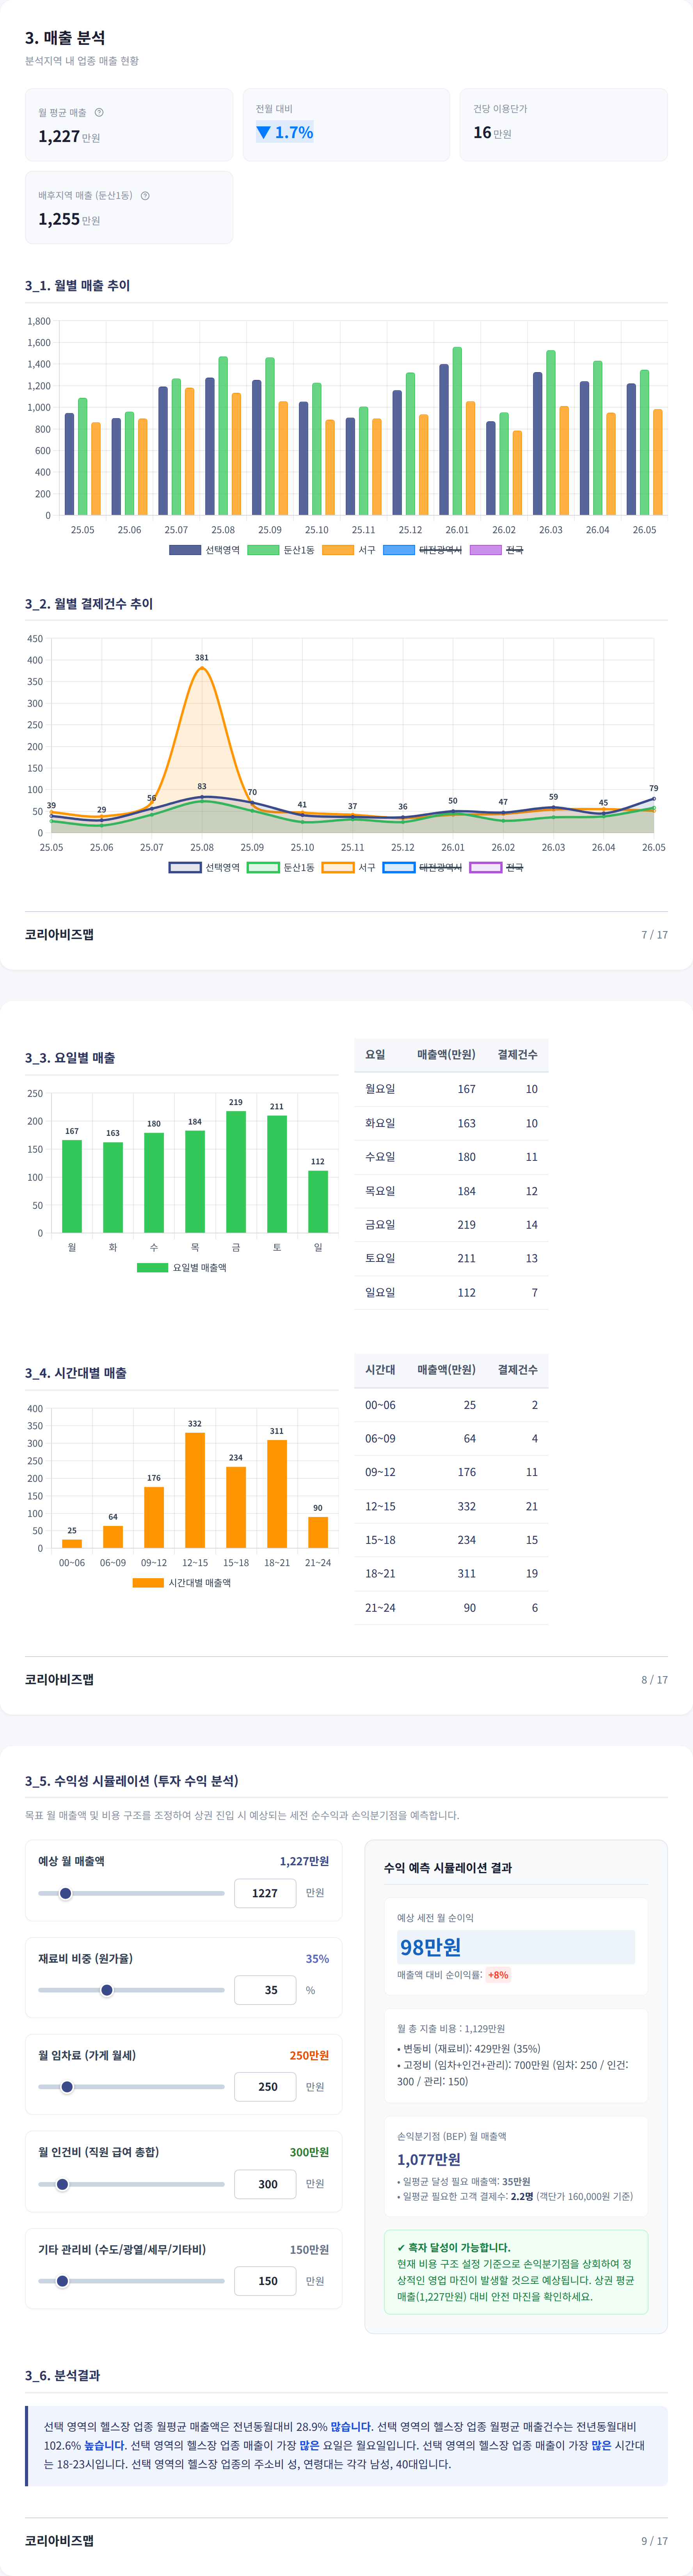Click the 00~06 bar labeled 25
Image resolution: width=693 pixels, height=2576 pixels.
click(72, 1544)
